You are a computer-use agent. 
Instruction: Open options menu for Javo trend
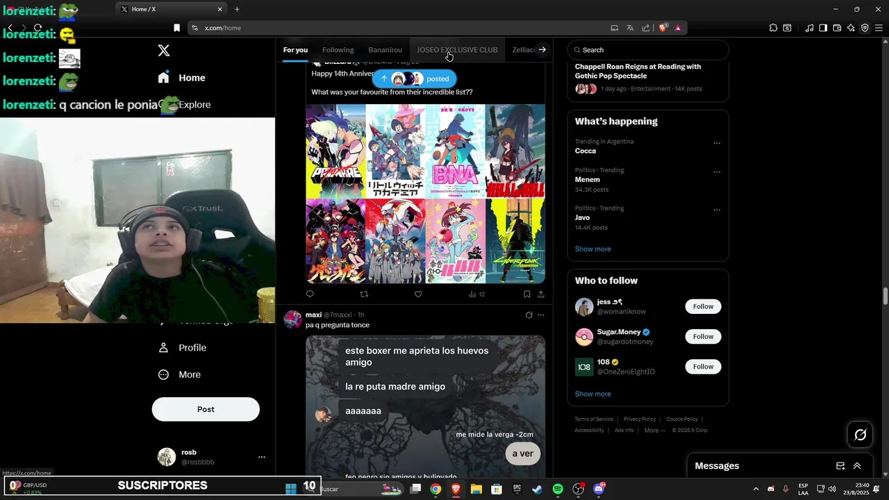[x=717, y=210]
